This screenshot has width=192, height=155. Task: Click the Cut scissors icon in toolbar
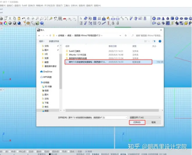point(10,19)
